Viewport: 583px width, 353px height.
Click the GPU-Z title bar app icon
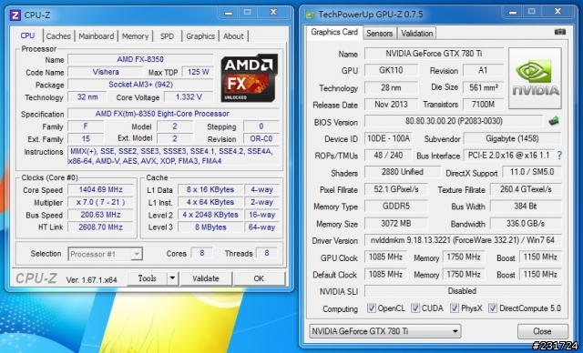tap(310, 15)
